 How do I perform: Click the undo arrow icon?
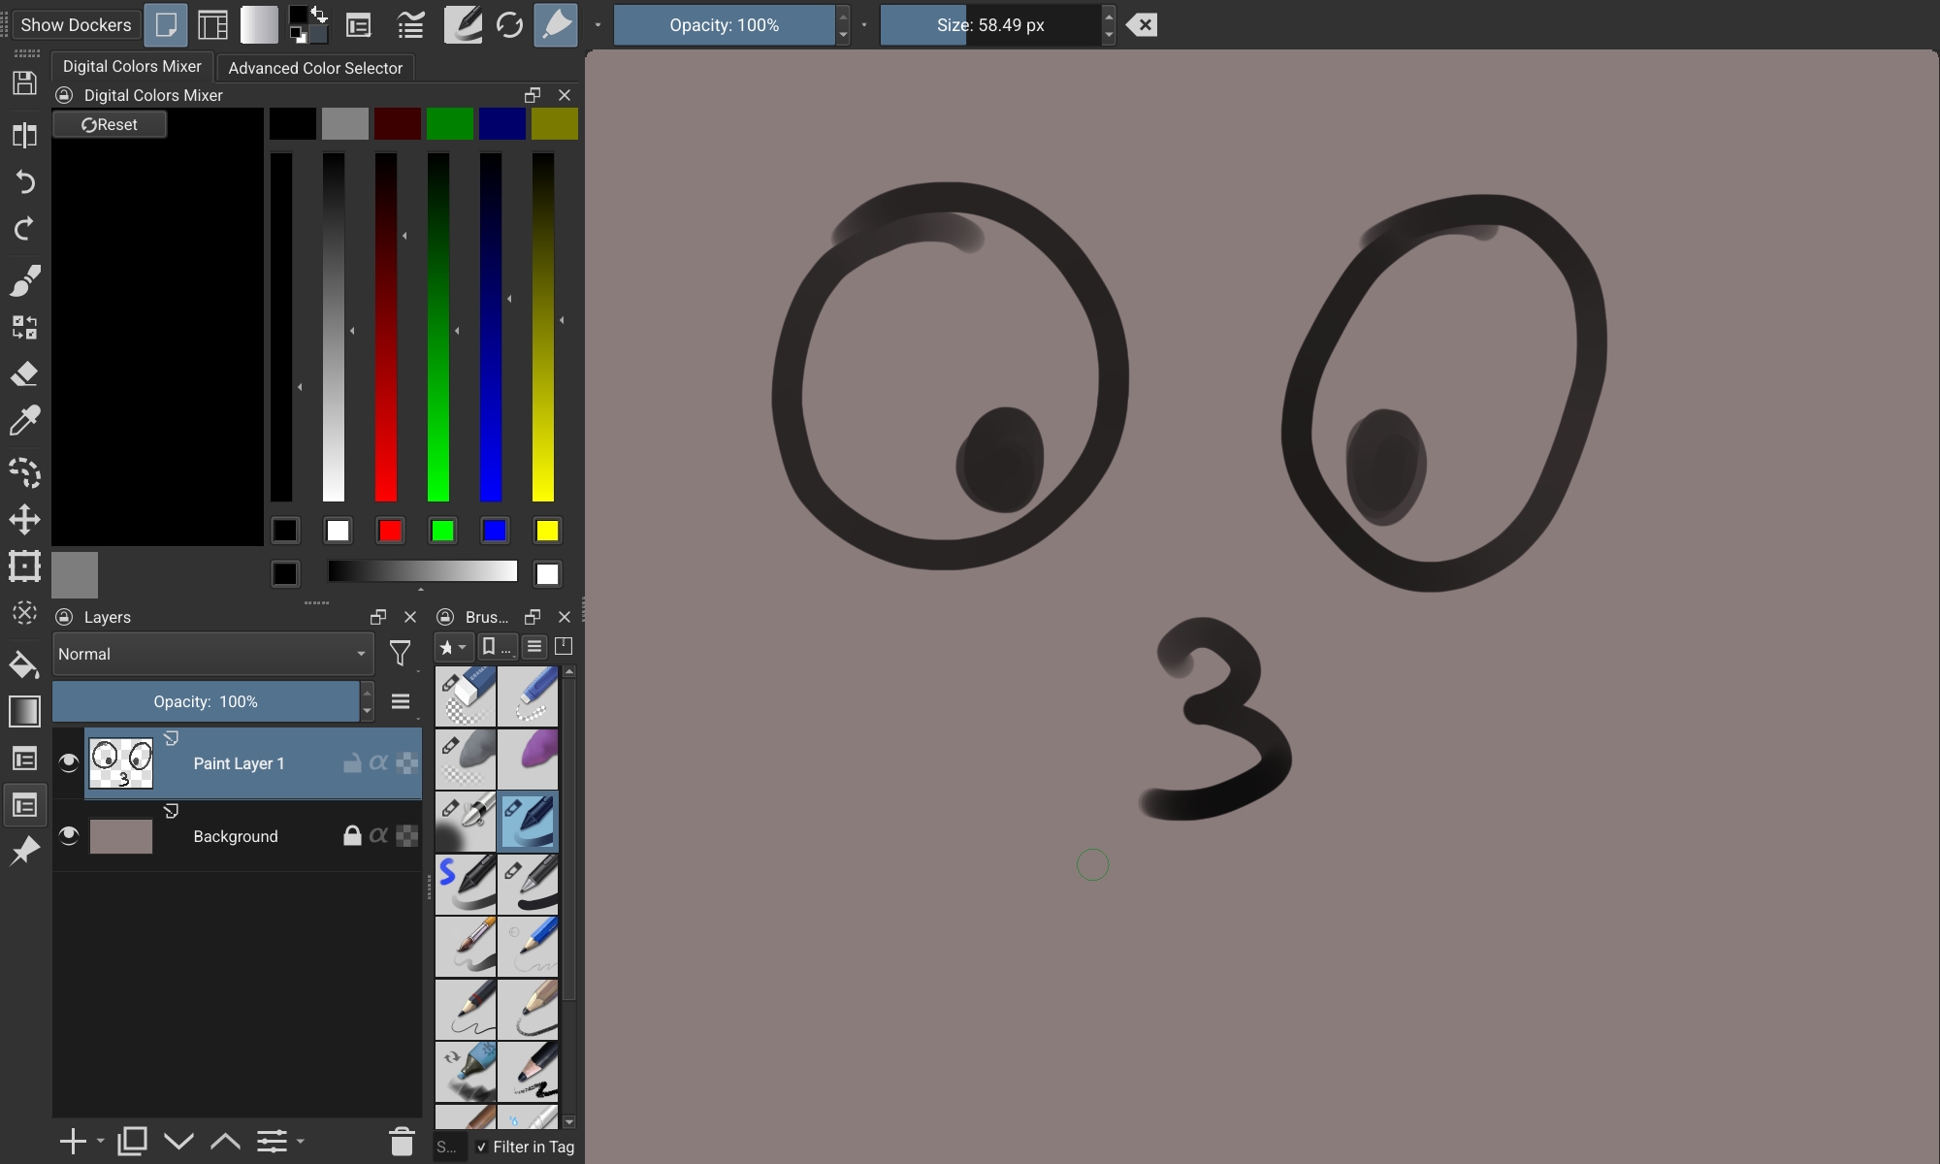pyautogui.click(x=25, y=181)
